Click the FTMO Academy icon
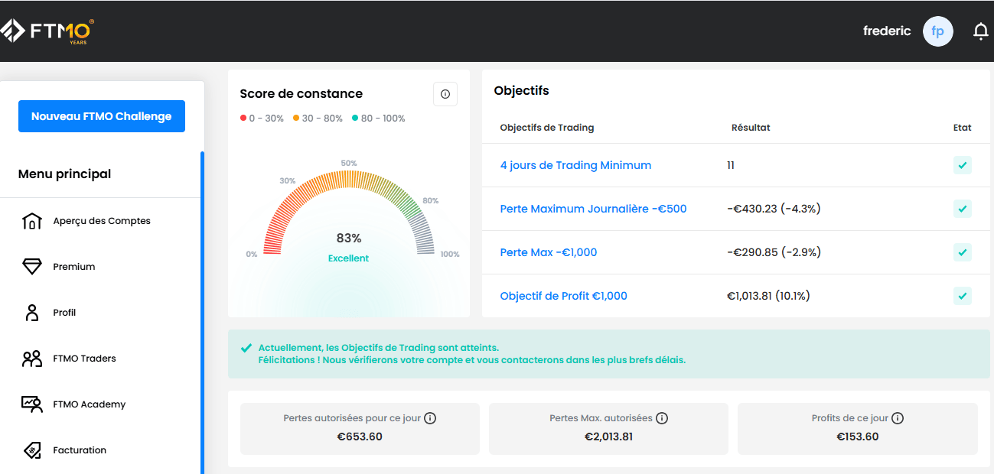The width and height of the screenshot is (994, 474). (x=32, y=404)
